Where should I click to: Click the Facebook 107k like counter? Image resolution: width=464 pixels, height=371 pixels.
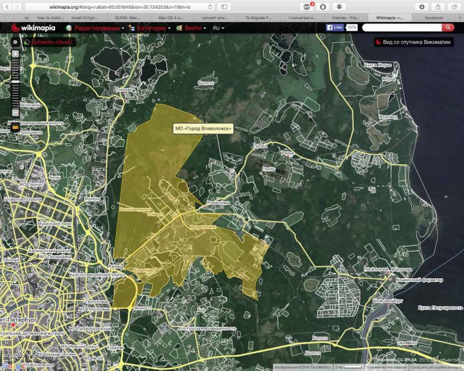351,27
